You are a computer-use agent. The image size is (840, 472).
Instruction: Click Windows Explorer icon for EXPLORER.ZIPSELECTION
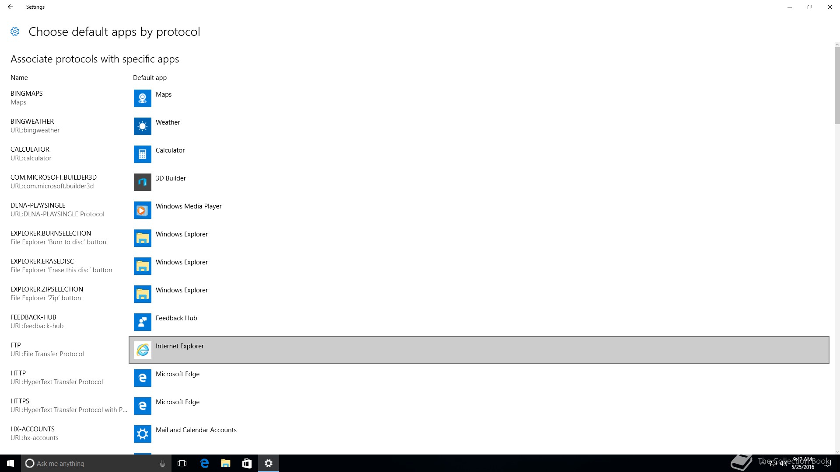point(142,294)
